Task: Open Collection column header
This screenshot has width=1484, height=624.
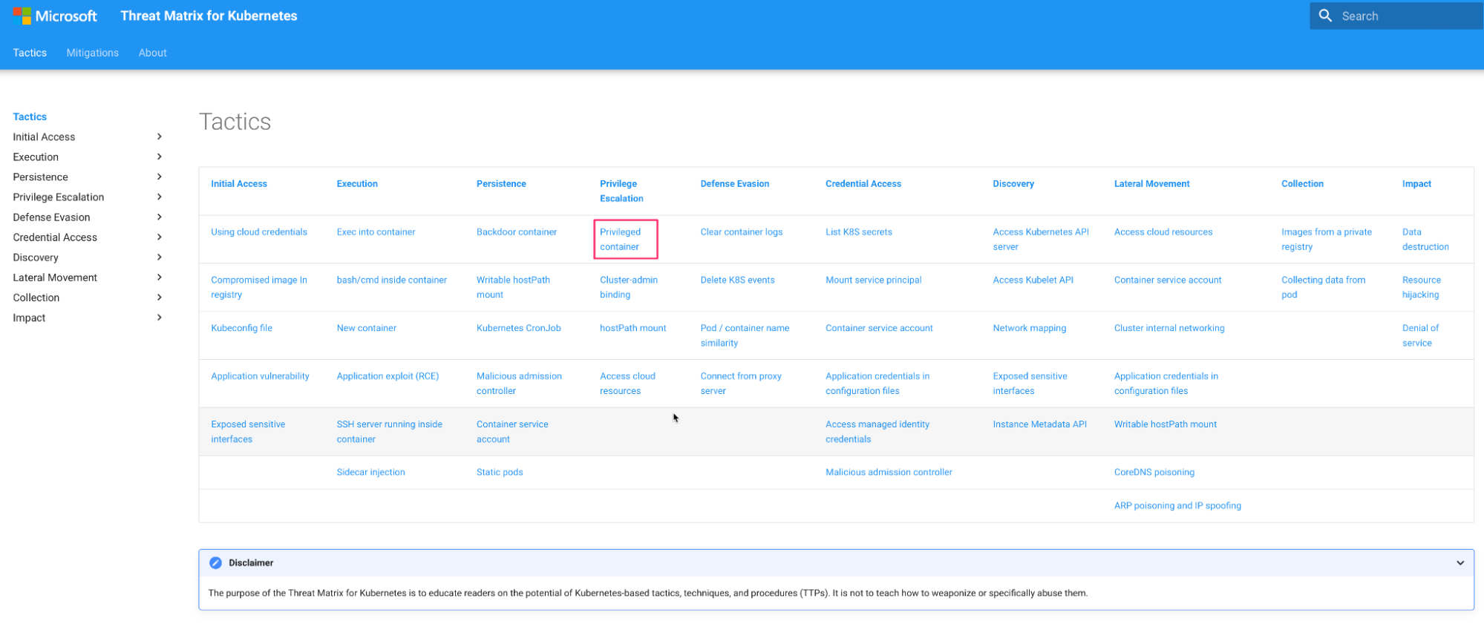Action: tap(1302, 184)
